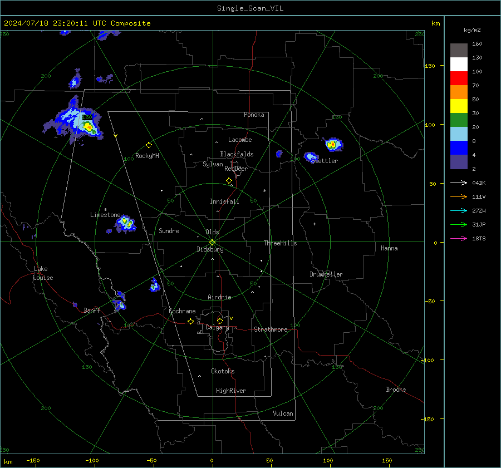Pick the blue 4–8 legend swatch
501x468 pixels.
[459, 148]
